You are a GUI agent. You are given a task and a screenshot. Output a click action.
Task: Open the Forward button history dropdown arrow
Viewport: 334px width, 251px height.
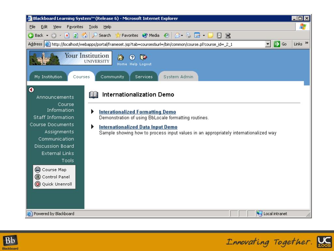point(60,35)
